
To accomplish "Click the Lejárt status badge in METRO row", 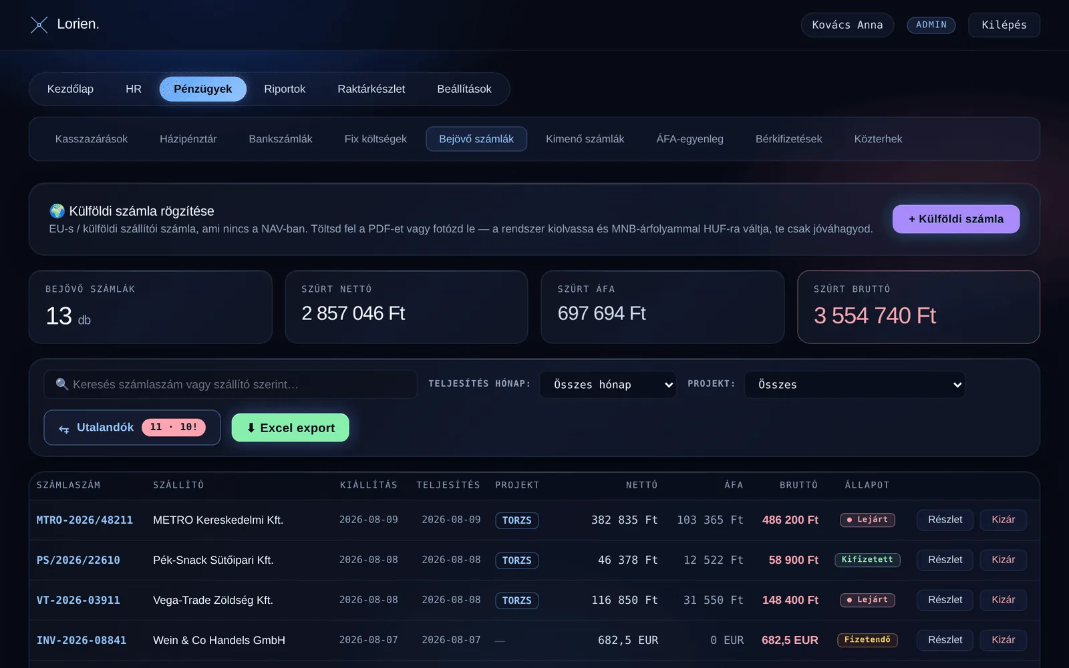I will [x=867, y=520].
